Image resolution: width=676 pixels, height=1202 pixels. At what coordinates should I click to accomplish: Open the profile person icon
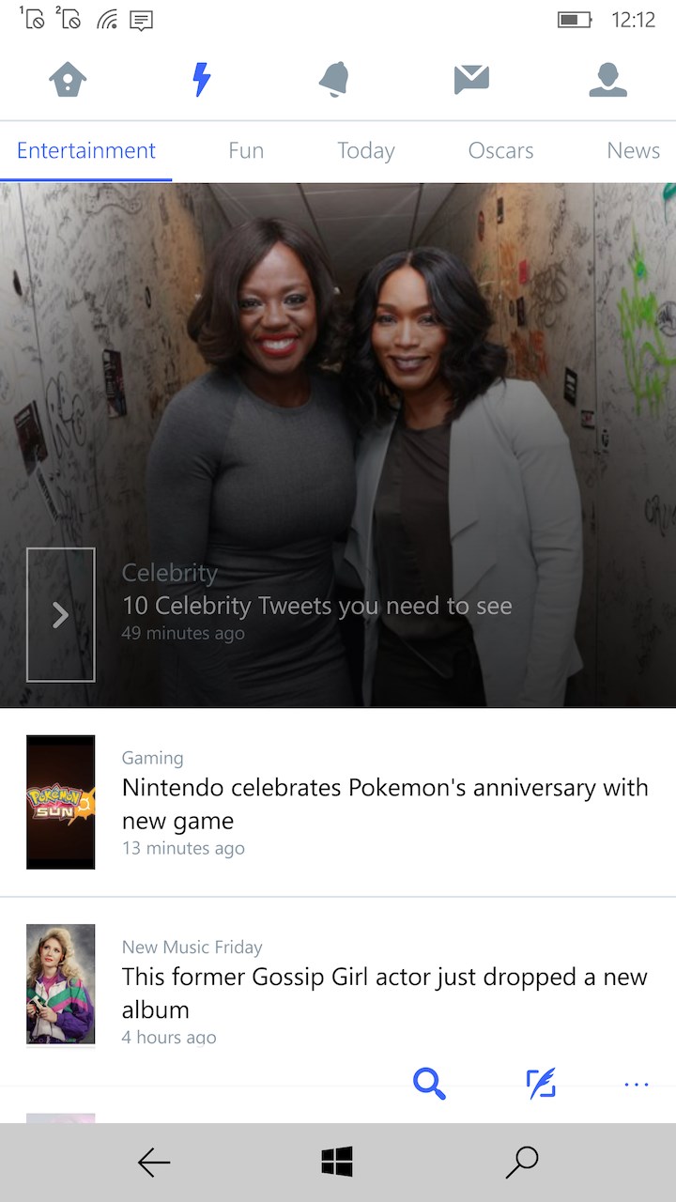click(x=607, y=80)
